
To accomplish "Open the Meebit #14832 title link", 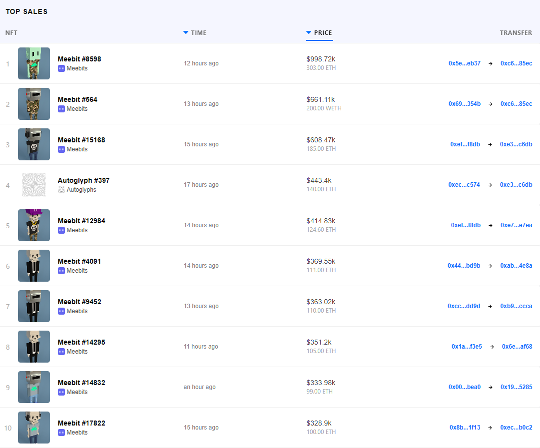I will (81, 383).
